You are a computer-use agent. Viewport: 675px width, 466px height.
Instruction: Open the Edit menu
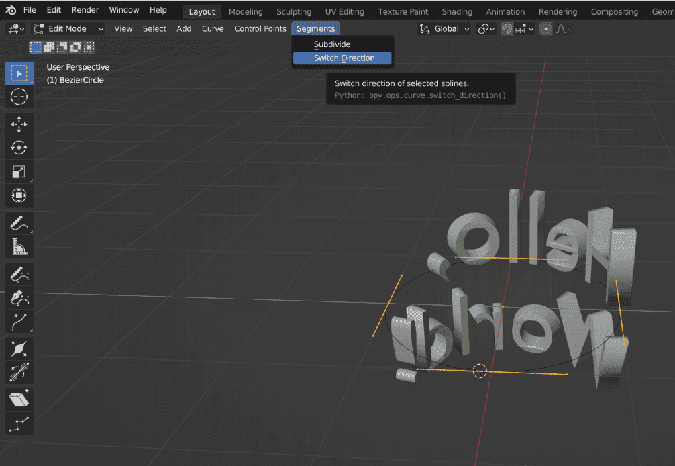coord(54,10)
